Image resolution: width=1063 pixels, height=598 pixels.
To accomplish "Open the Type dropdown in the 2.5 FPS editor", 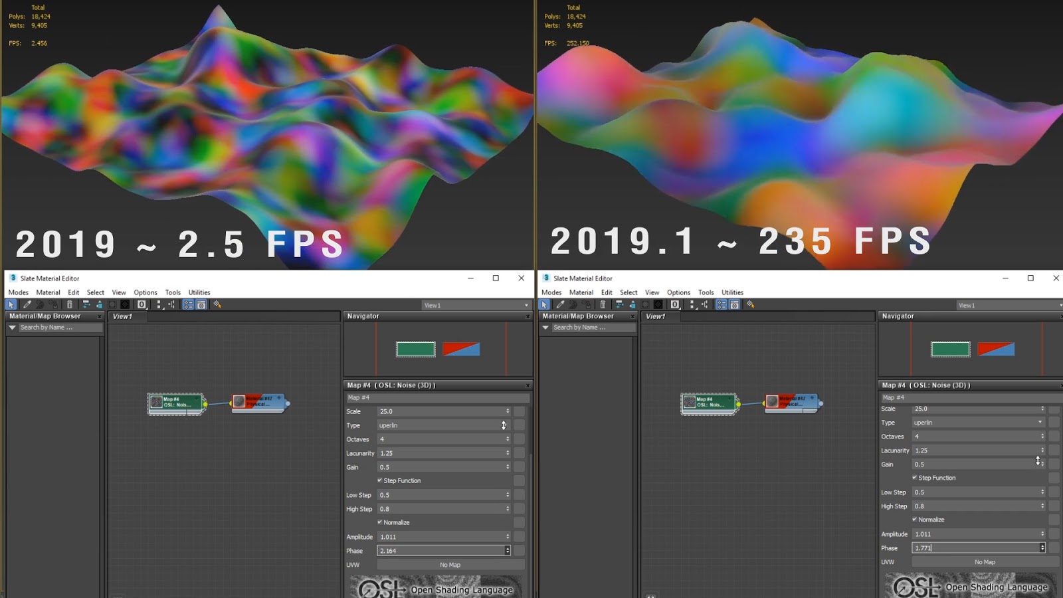I will click(444, 425).
